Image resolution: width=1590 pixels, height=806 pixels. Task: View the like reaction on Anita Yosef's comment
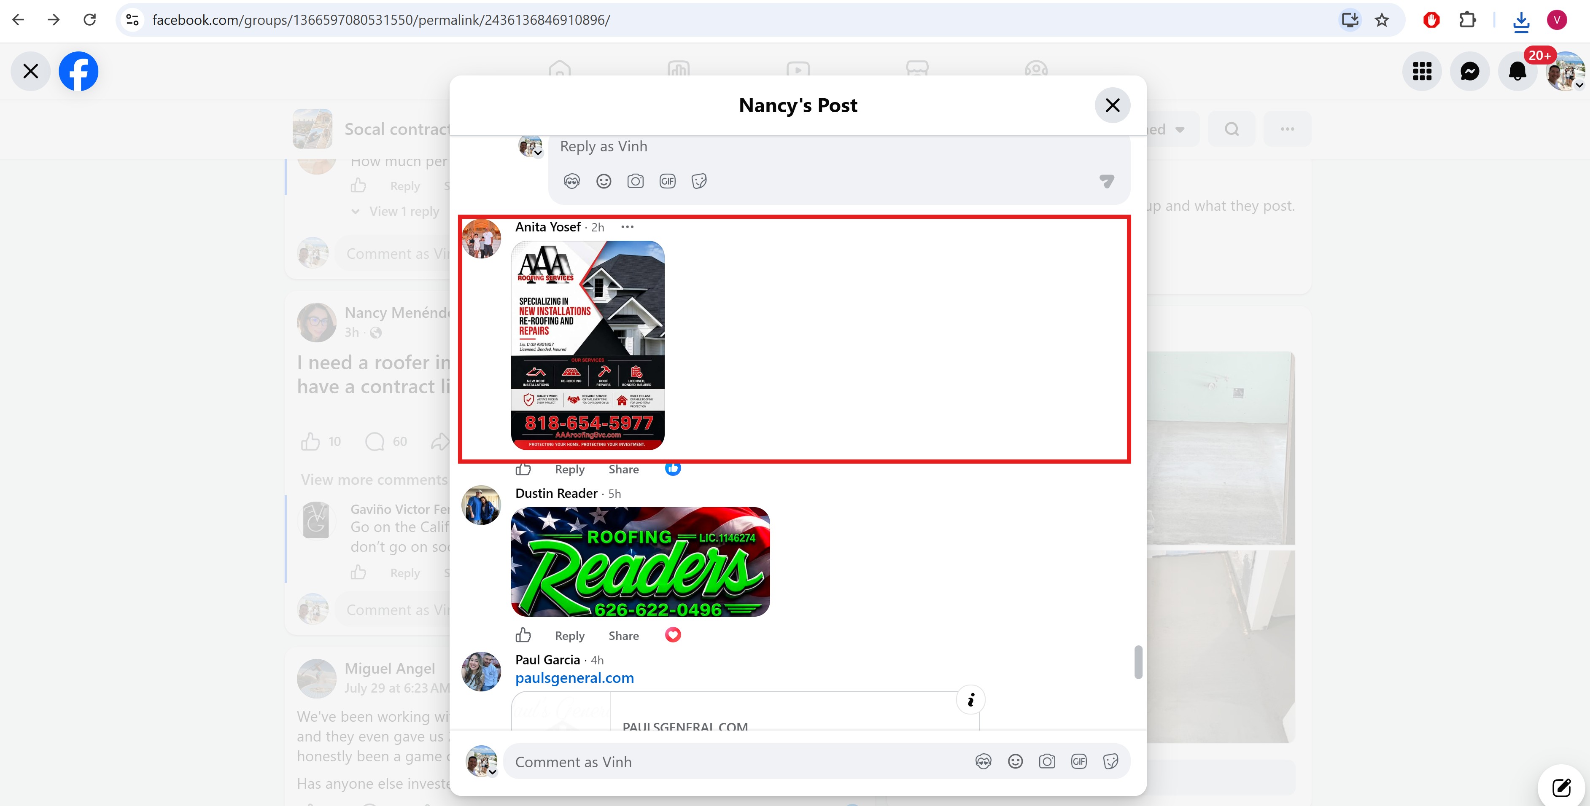click(x=673, y=469)
